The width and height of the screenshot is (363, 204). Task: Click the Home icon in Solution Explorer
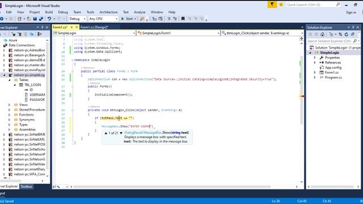pyautogui.click(x=323, y=34)
